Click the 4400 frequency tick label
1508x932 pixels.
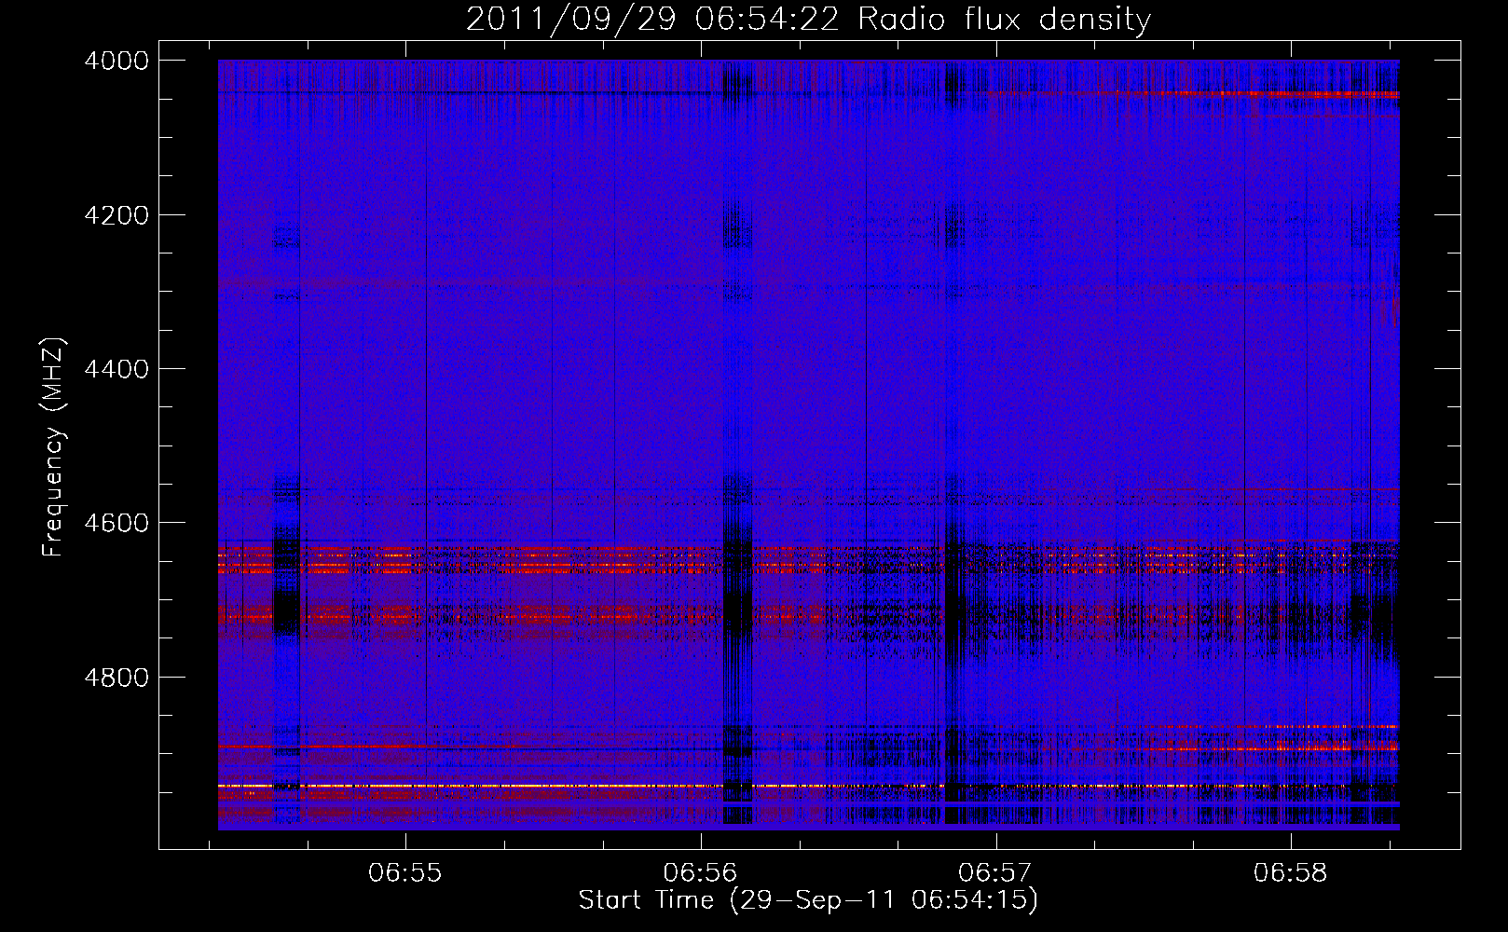pos(116,369)
